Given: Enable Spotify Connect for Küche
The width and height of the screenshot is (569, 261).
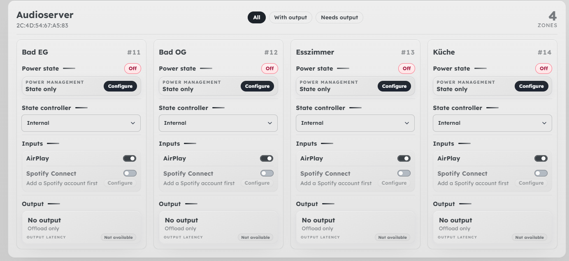Looking at the screenshot, I should 541,174.
